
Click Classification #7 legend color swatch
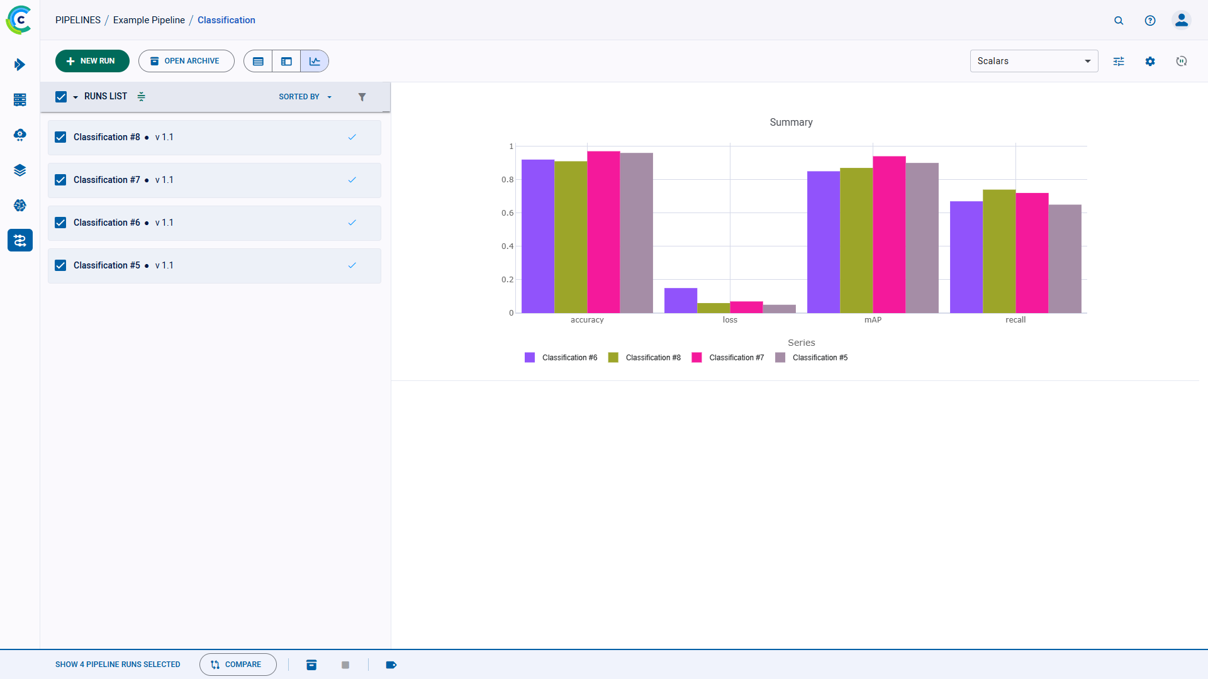[696, 358]
